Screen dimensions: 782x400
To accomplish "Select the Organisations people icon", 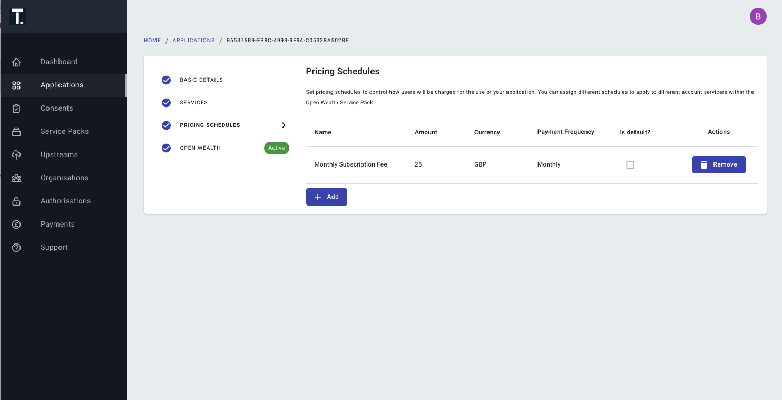I will click(16, 178).
